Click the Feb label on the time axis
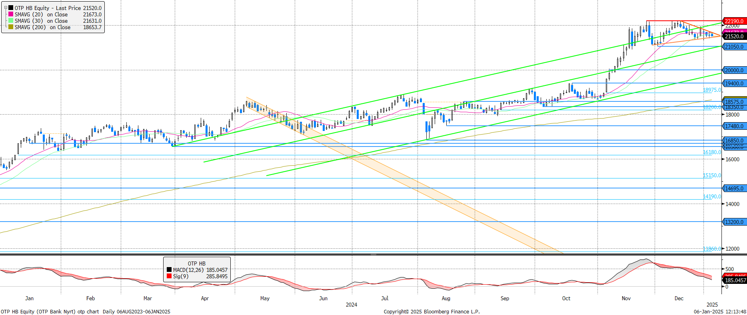The height and width of the screenshot is (315, 747). pyautogui.click(x=90, y=298)
